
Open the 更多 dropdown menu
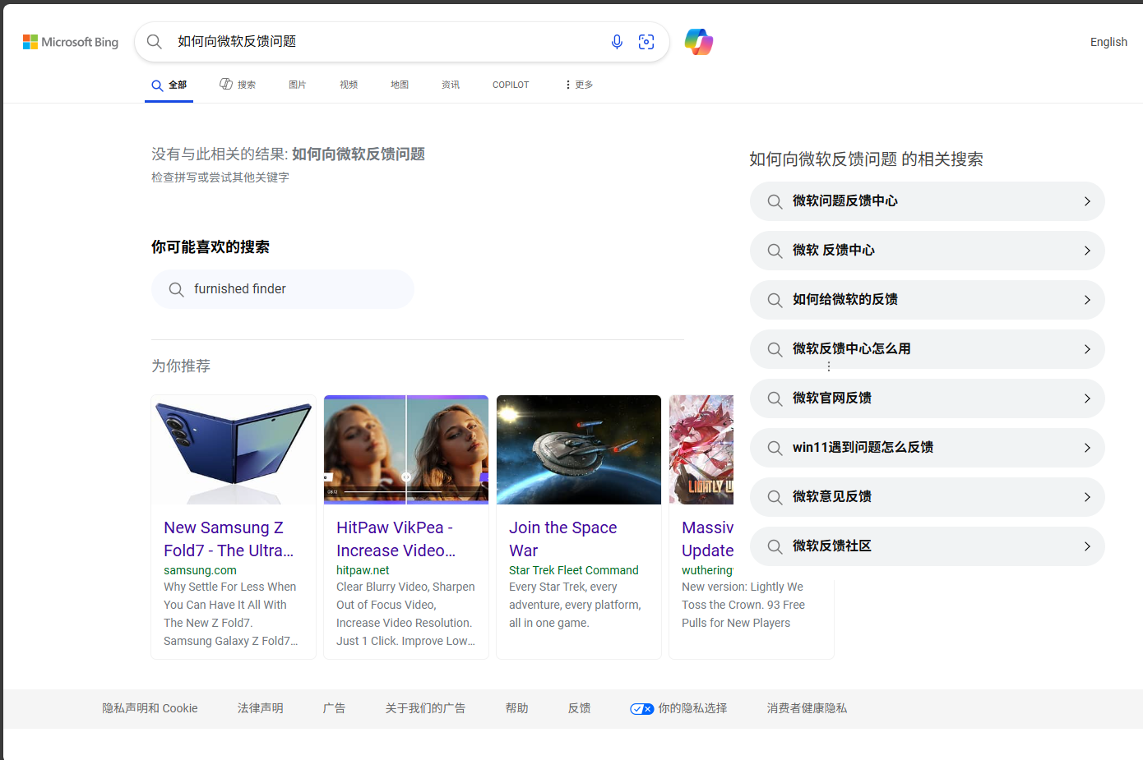tap(578, 84)
